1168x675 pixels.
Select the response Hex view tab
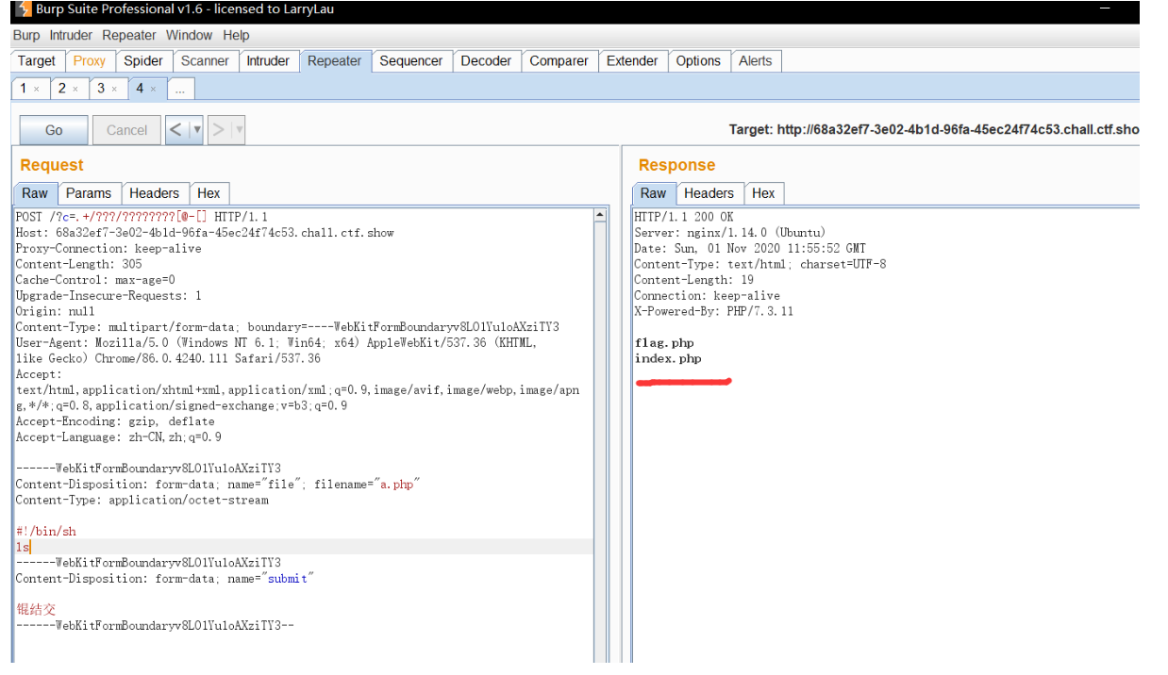click(763, 193)
